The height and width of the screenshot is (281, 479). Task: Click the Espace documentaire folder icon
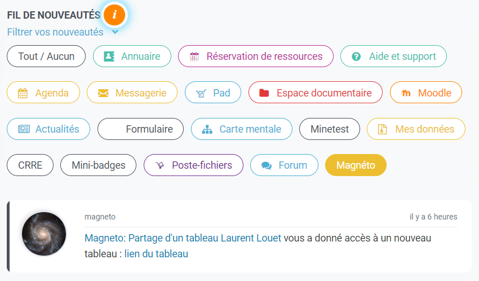(x=264, y=93)
